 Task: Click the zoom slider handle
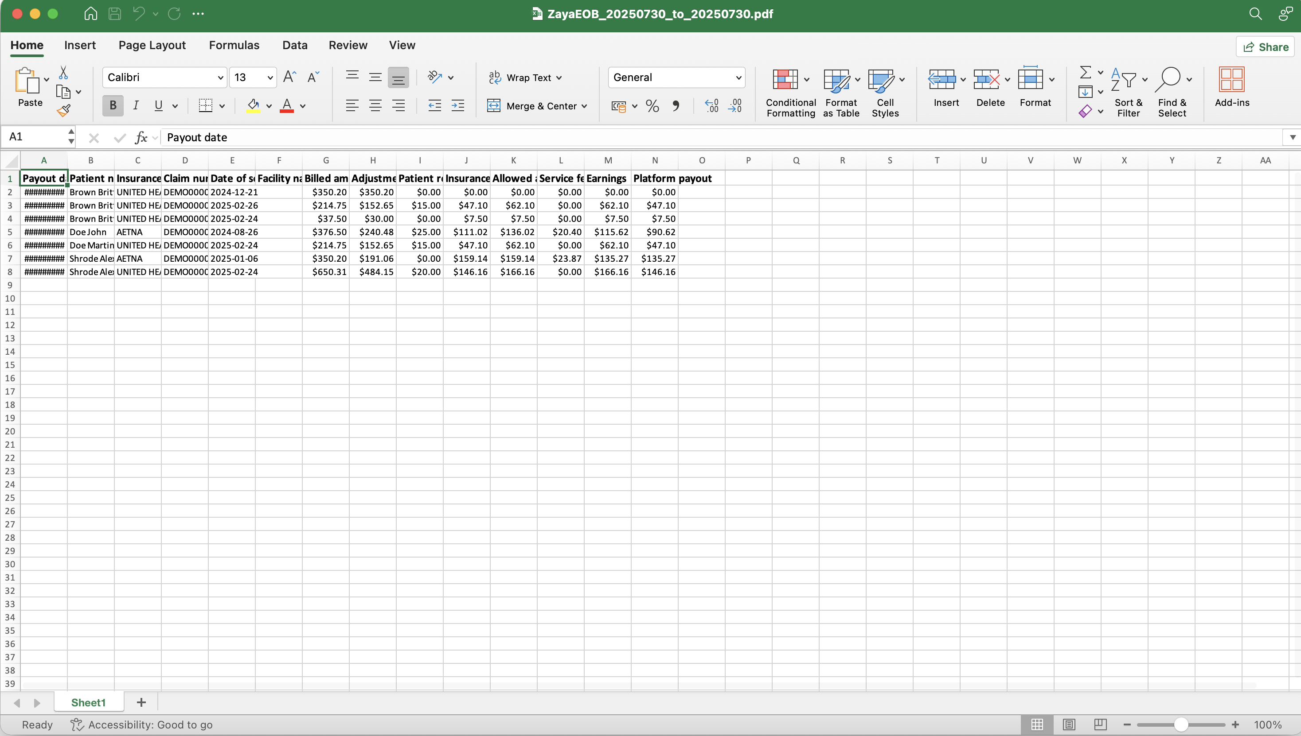(1181, 724)
